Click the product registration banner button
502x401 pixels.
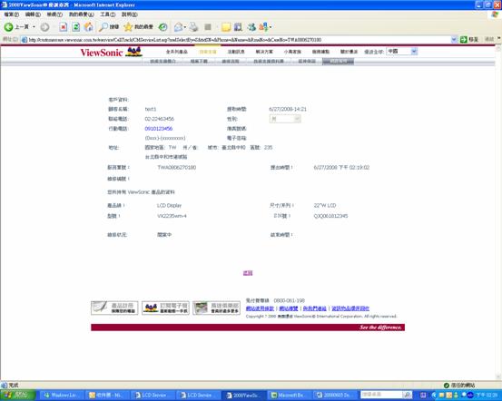click(x=114, y=308)
